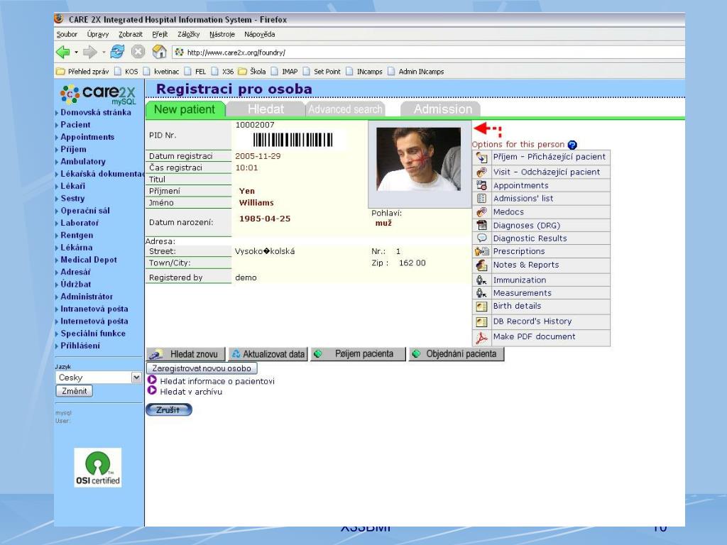Open the Český language dropdown
This screenshot has height=545, width=727.
click(98, 378)
